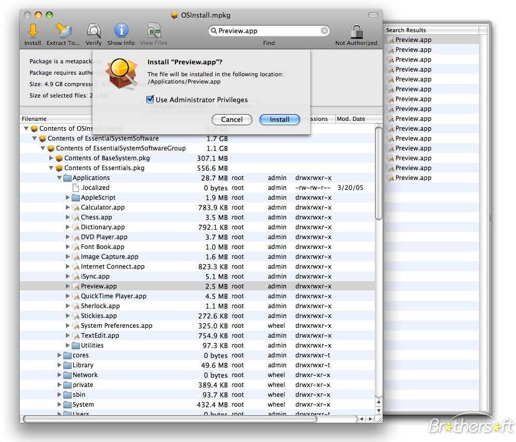This screenshot has height=442, width=516.
Task: Expand the Library folder disclosure triangle
Action: (60, 365)
